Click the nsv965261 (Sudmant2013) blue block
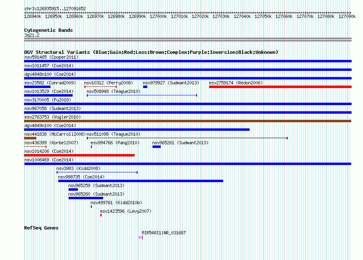Screen dimensions: 363x260 tap(157, 147)
